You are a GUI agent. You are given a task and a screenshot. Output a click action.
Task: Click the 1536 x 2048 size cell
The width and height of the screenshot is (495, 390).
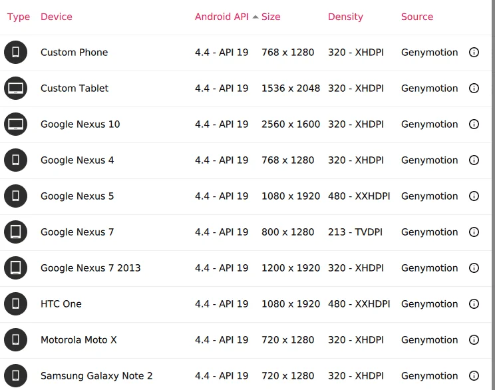pyautogui.click(x=291, y=88)
